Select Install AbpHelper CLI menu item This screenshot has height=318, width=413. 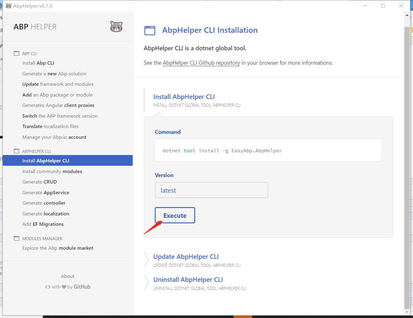(x=68, y=161)
